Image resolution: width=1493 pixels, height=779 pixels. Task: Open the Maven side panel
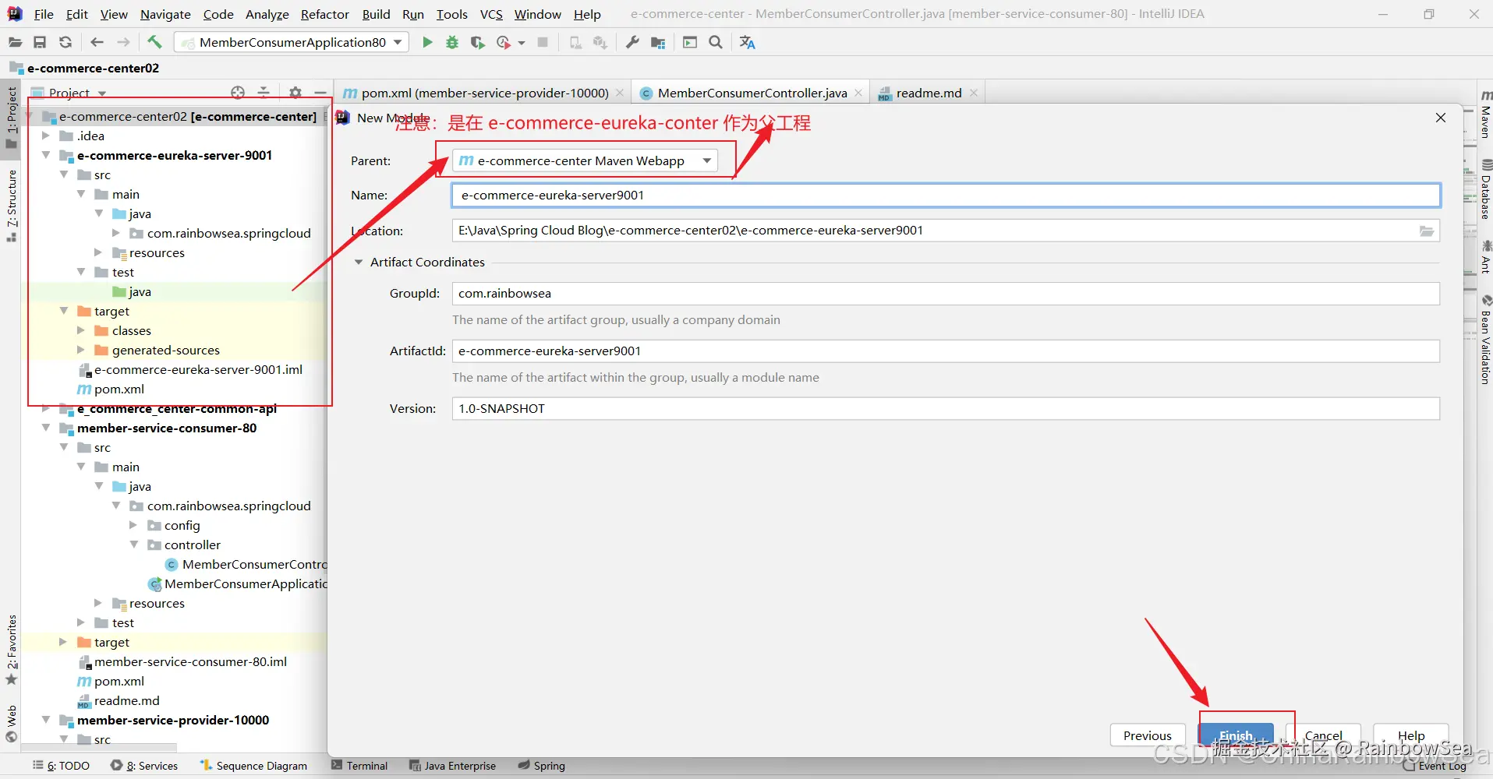coord(1485,114)
